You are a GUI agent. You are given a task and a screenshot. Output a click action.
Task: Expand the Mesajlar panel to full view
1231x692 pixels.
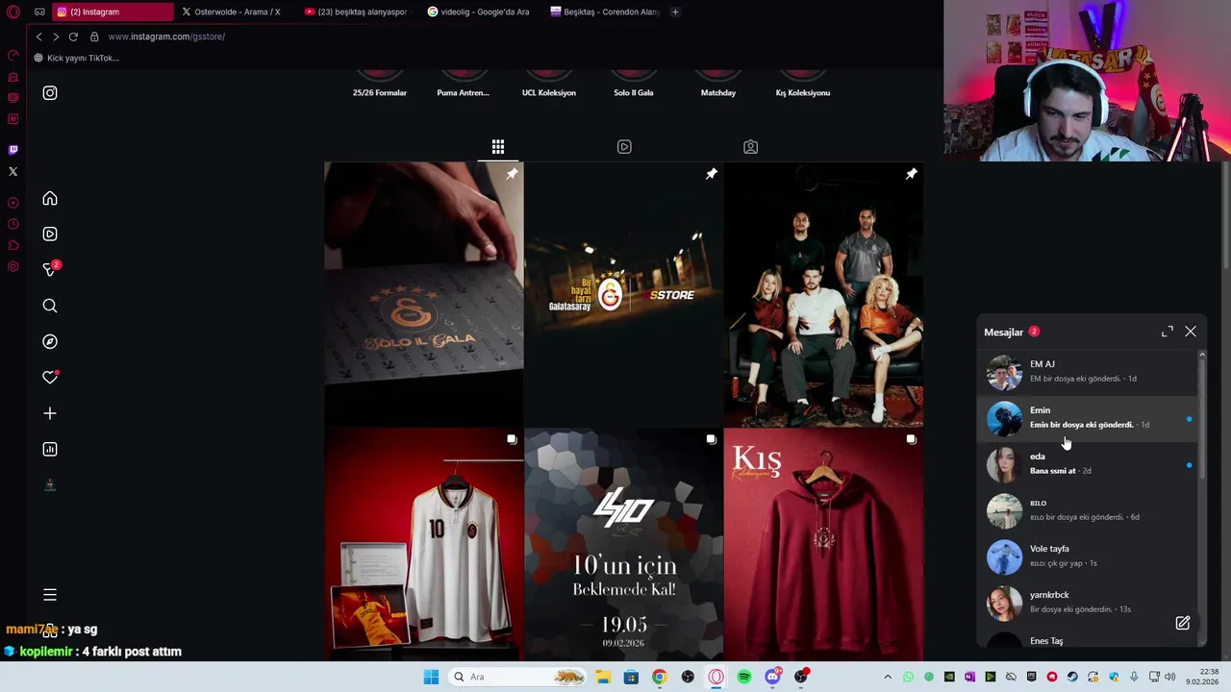[1168, 332]
